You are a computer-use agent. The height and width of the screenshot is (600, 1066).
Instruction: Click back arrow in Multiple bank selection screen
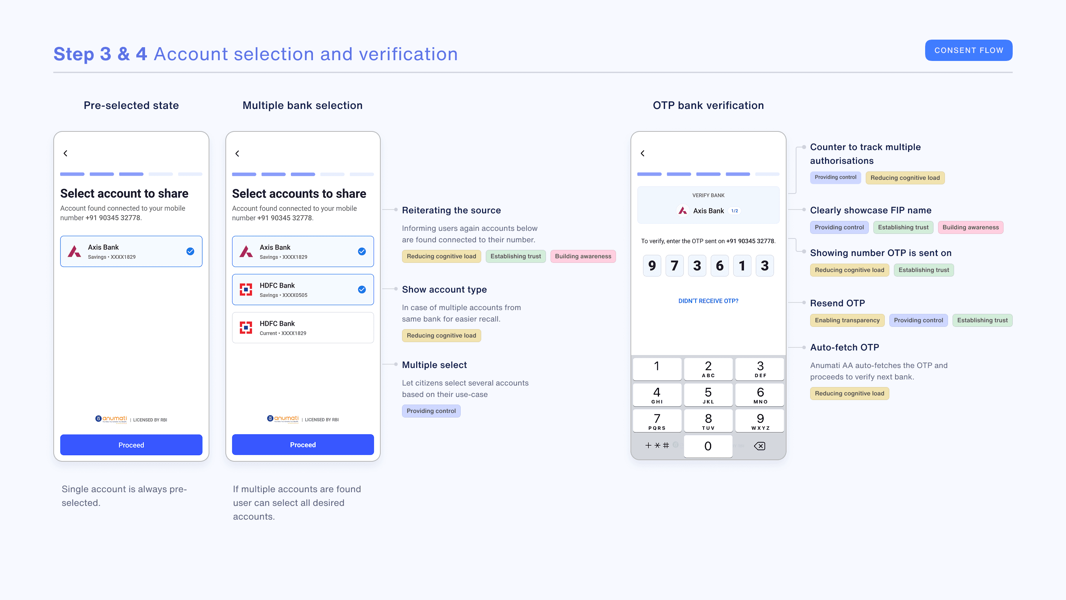click(x=237, y=154)
